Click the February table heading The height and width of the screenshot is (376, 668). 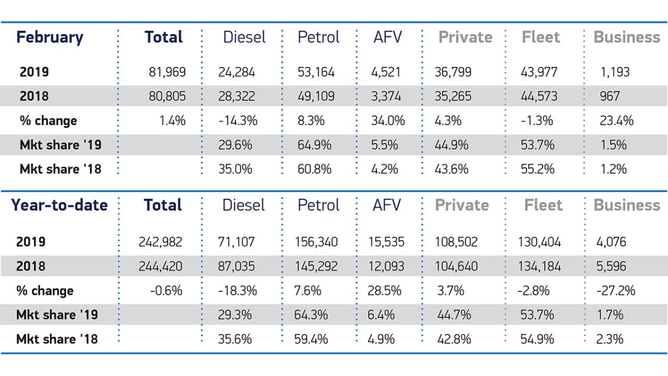(x=50, y=38)
